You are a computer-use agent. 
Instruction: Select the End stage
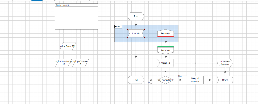136,80
